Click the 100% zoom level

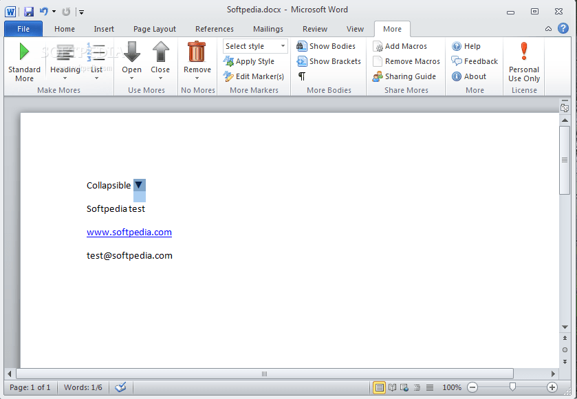click(x=452, y=387)
